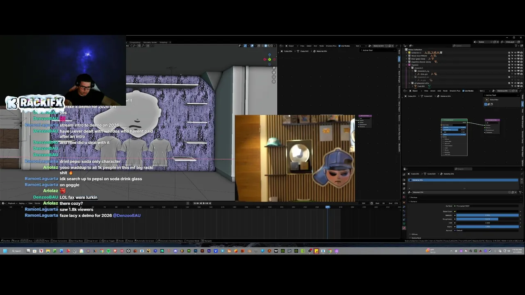Expand Door glass metal collection

click(x=406, y=59)
